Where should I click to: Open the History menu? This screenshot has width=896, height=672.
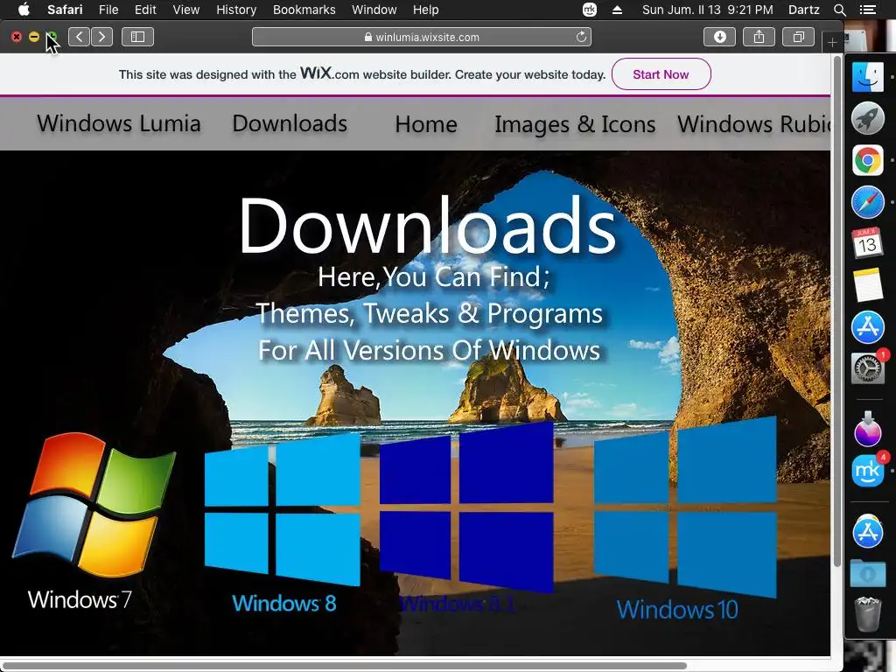[236, 10]
